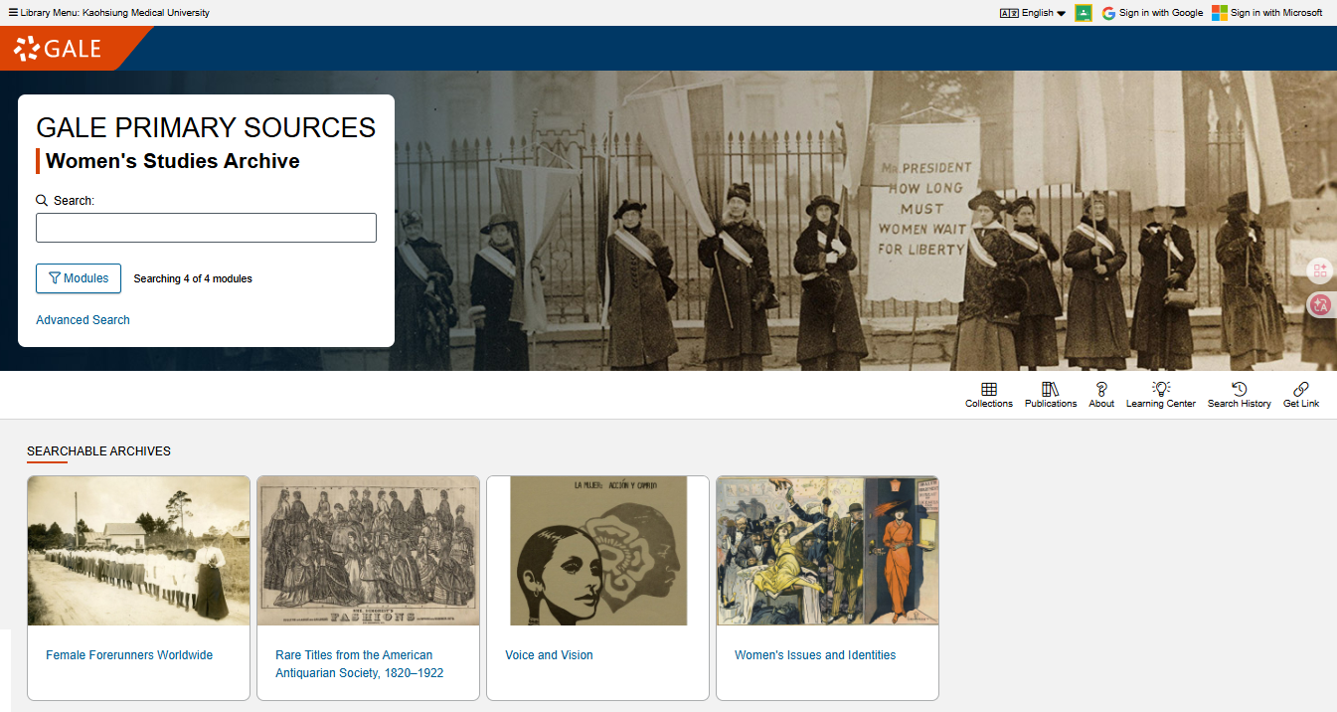
Task: Expand the English language dropdown
Action: pos(1044,13)
